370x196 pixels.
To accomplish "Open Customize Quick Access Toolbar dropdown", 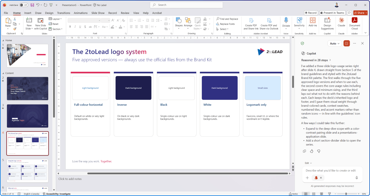I will (56, 5).
